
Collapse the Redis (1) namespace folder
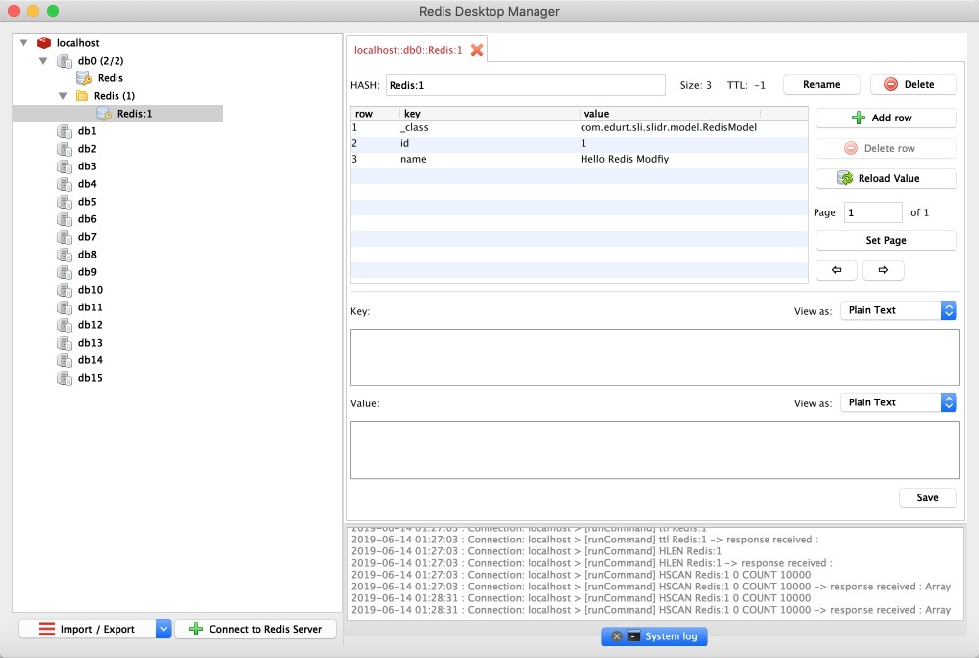coord(63,96)
